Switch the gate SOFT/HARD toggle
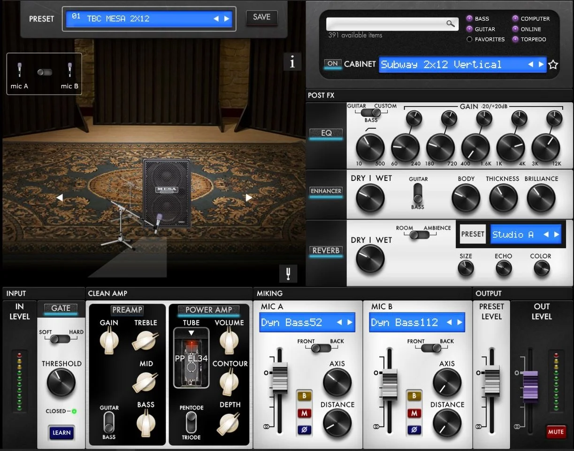This screenshot has height=451, width=574. click(x=60, y=339)
